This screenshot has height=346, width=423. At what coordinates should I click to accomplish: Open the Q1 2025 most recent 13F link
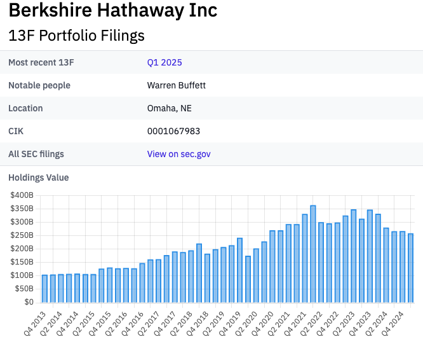click(x=164, y=62)
